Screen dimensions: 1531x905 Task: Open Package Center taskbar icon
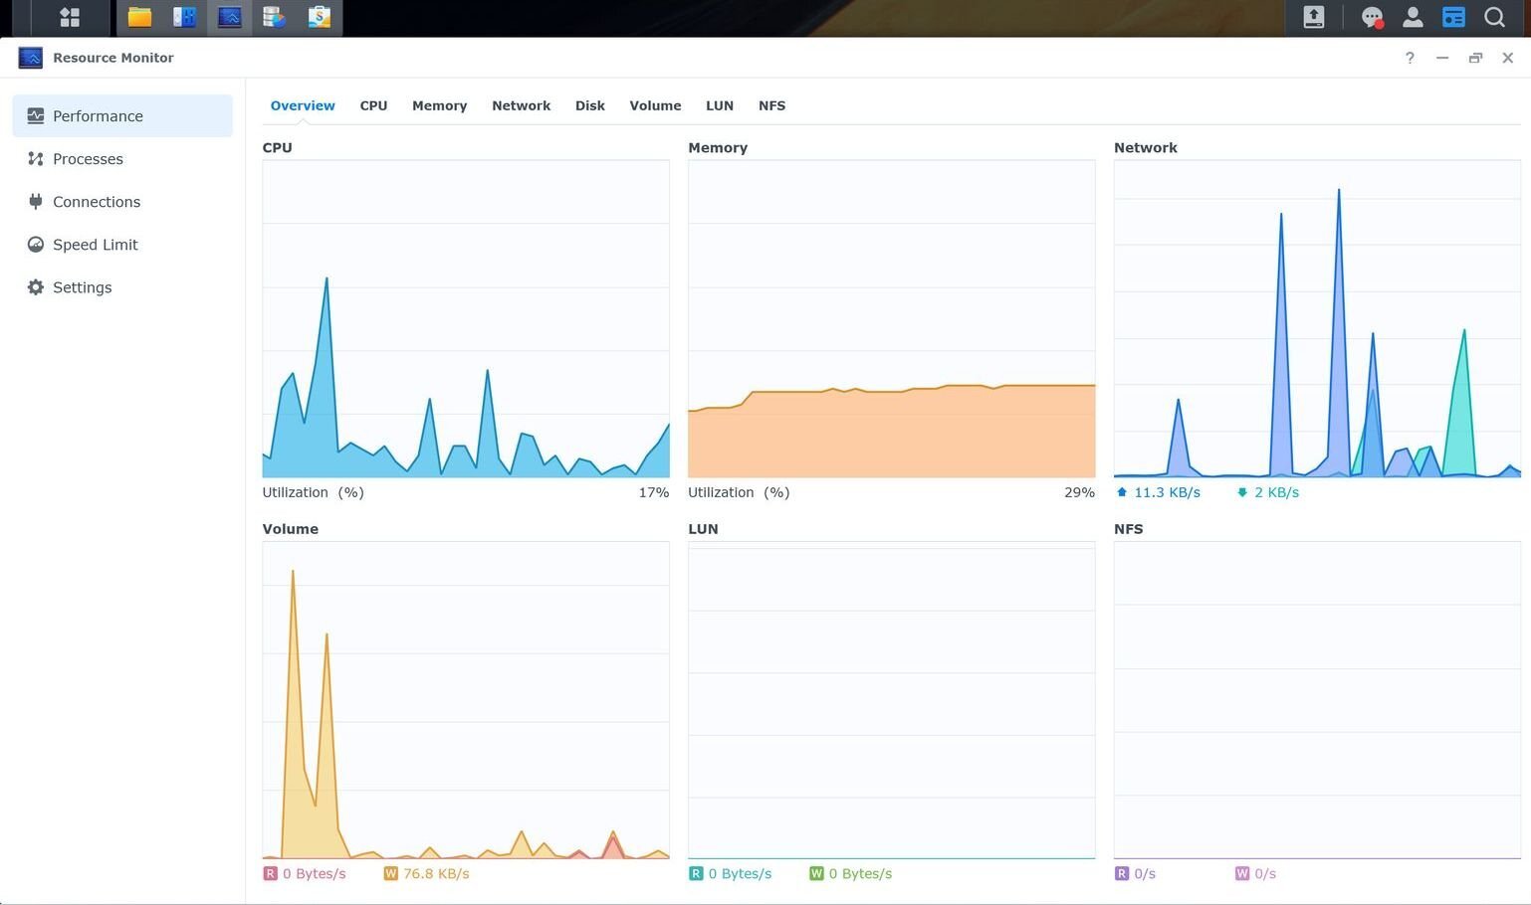320,17
